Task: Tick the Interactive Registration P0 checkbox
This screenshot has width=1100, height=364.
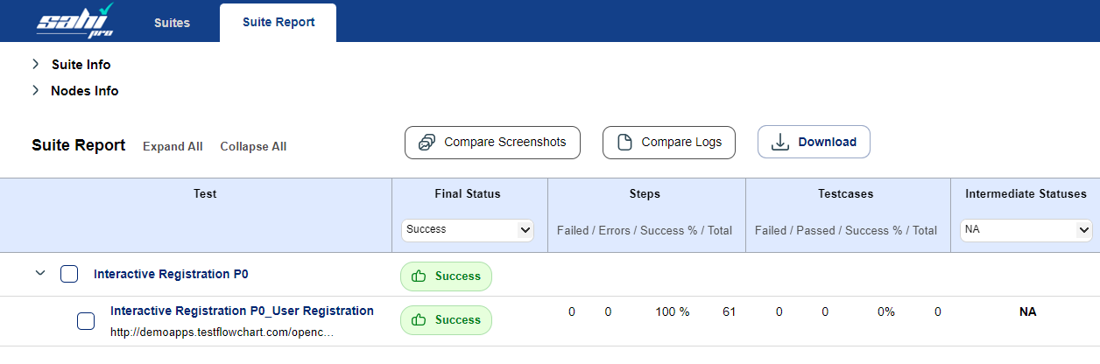Action: click(x=69, y=275)
